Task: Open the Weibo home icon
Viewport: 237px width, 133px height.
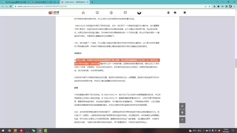Action: click(x=83, y=13)
